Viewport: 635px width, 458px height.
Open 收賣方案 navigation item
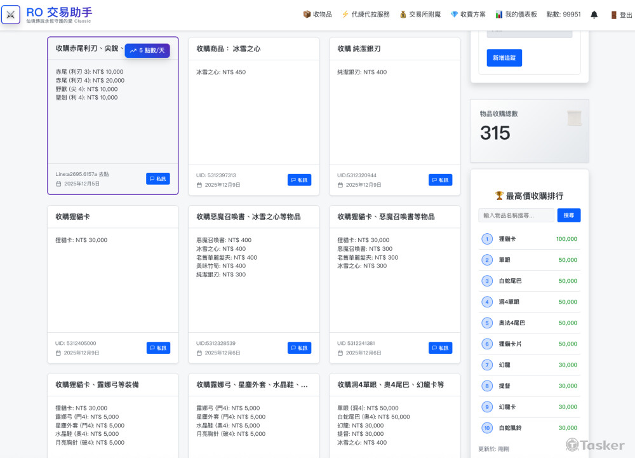pos(468,15)
